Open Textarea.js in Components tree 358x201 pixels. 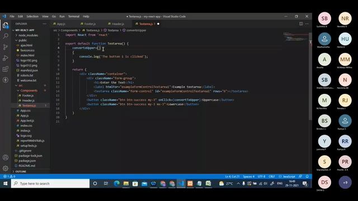coord(29,106)
